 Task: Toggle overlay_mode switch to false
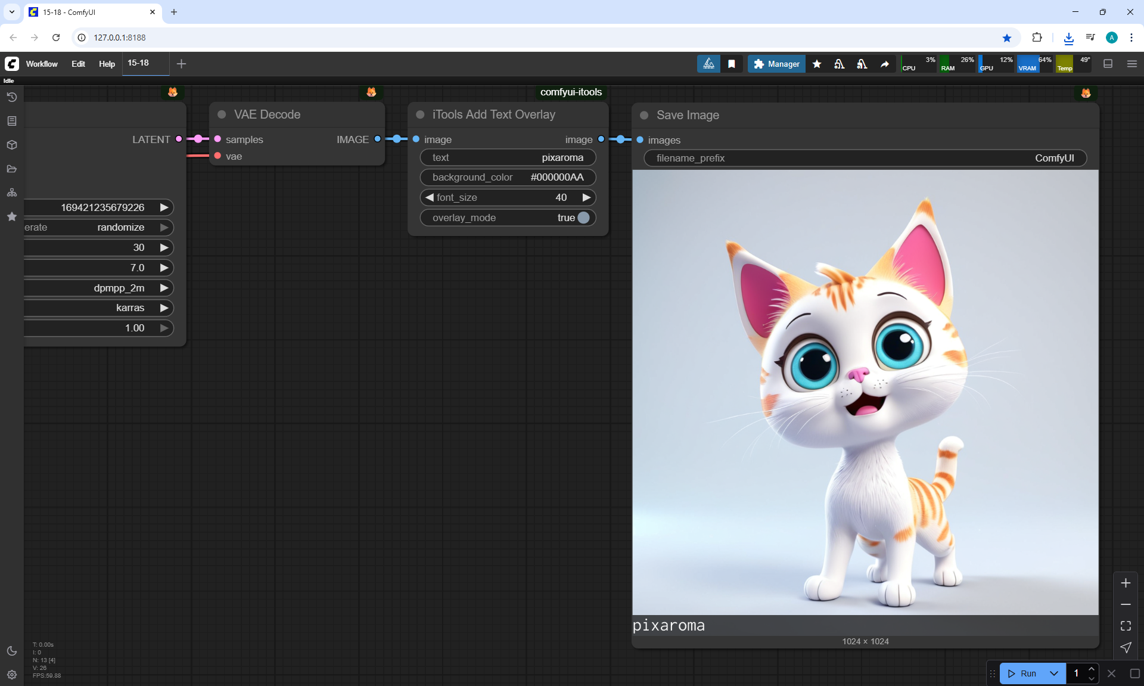point(583,218)
